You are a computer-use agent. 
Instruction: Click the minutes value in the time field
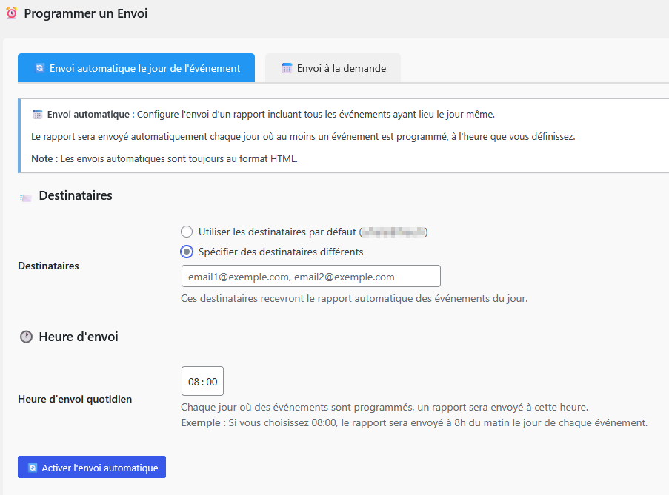212,382
